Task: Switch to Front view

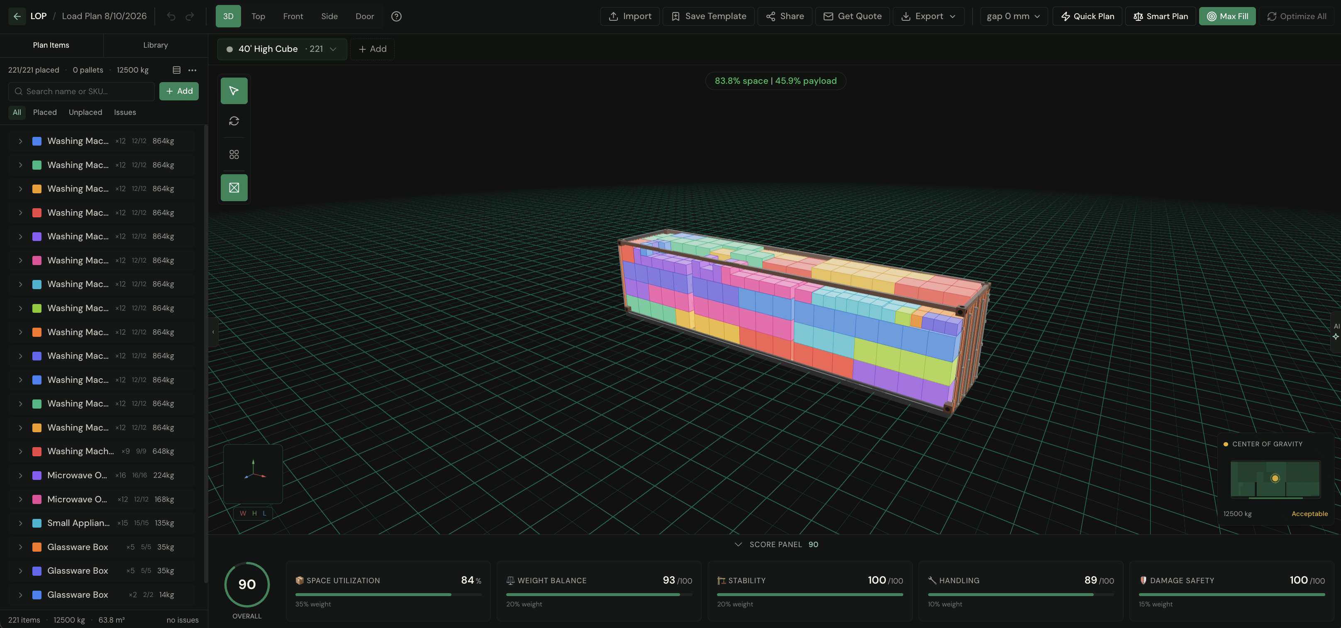Action: tap(293, 16)
